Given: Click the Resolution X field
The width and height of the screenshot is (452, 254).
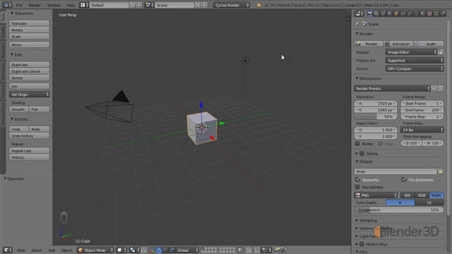Looking at the screenshot, I should tap(375, 103).
